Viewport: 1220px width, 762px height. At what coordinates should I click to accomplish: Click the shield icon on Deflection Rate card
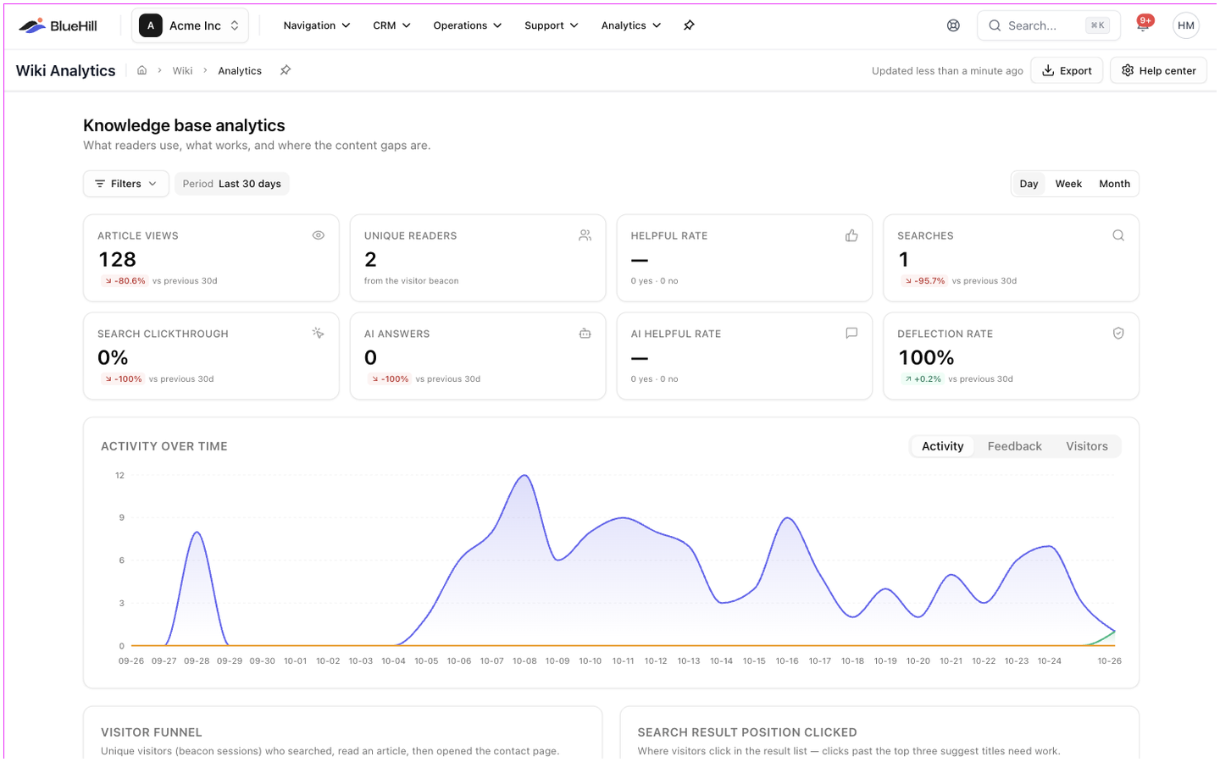tap(1118, 334)
